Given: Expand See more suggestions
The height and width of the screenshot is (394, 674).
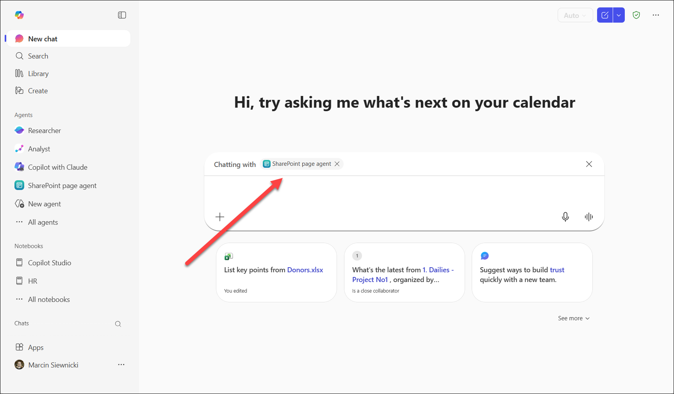Looking at the screenshot, I should coord(573,318).
